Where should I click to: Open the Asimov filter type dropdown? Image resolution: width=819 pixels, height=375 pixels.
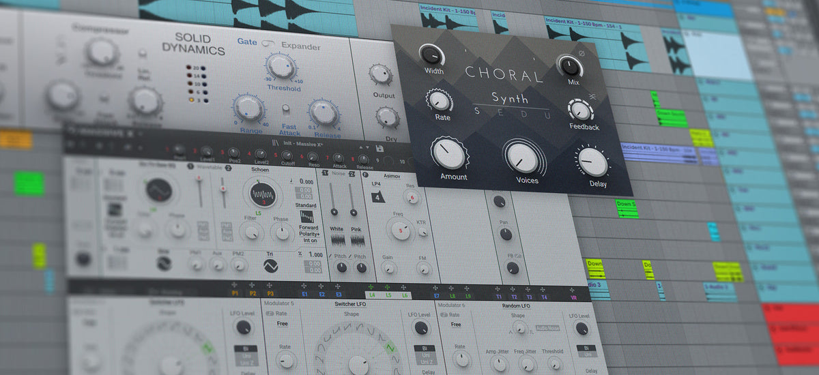tap(390, 177)
